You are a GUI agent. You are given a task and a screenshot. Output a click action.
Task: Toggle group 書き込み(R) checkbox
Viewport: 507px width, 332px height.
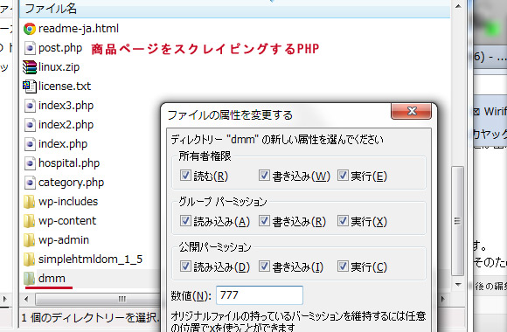click(264, 221)
